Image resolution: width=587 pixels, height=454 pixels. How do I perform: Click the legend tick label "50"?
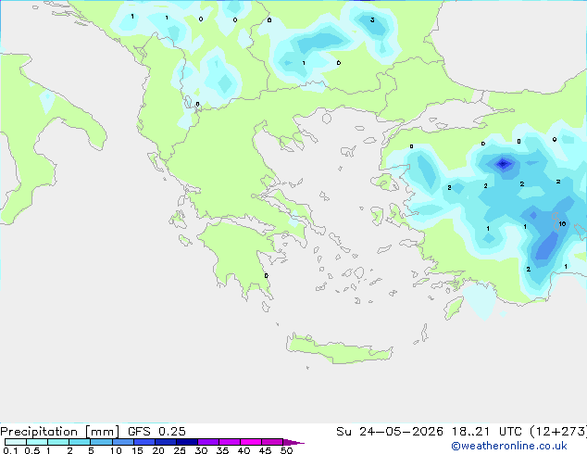[x=286, y=450]
